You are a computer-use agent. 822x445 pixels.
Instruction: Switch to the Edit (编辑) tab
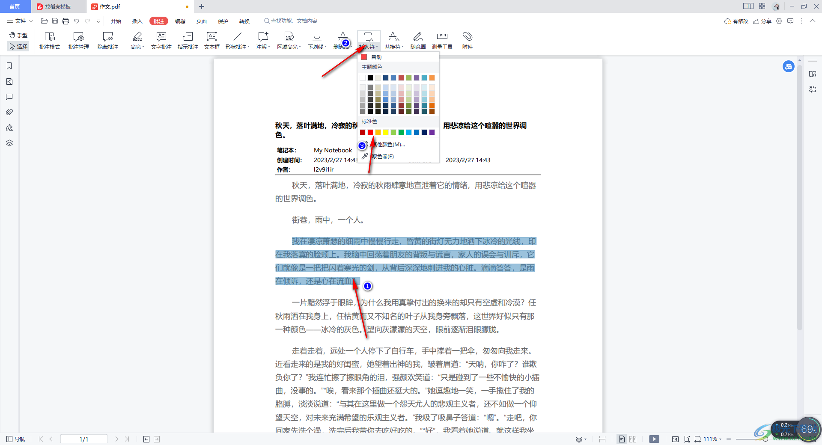[180, 21]
